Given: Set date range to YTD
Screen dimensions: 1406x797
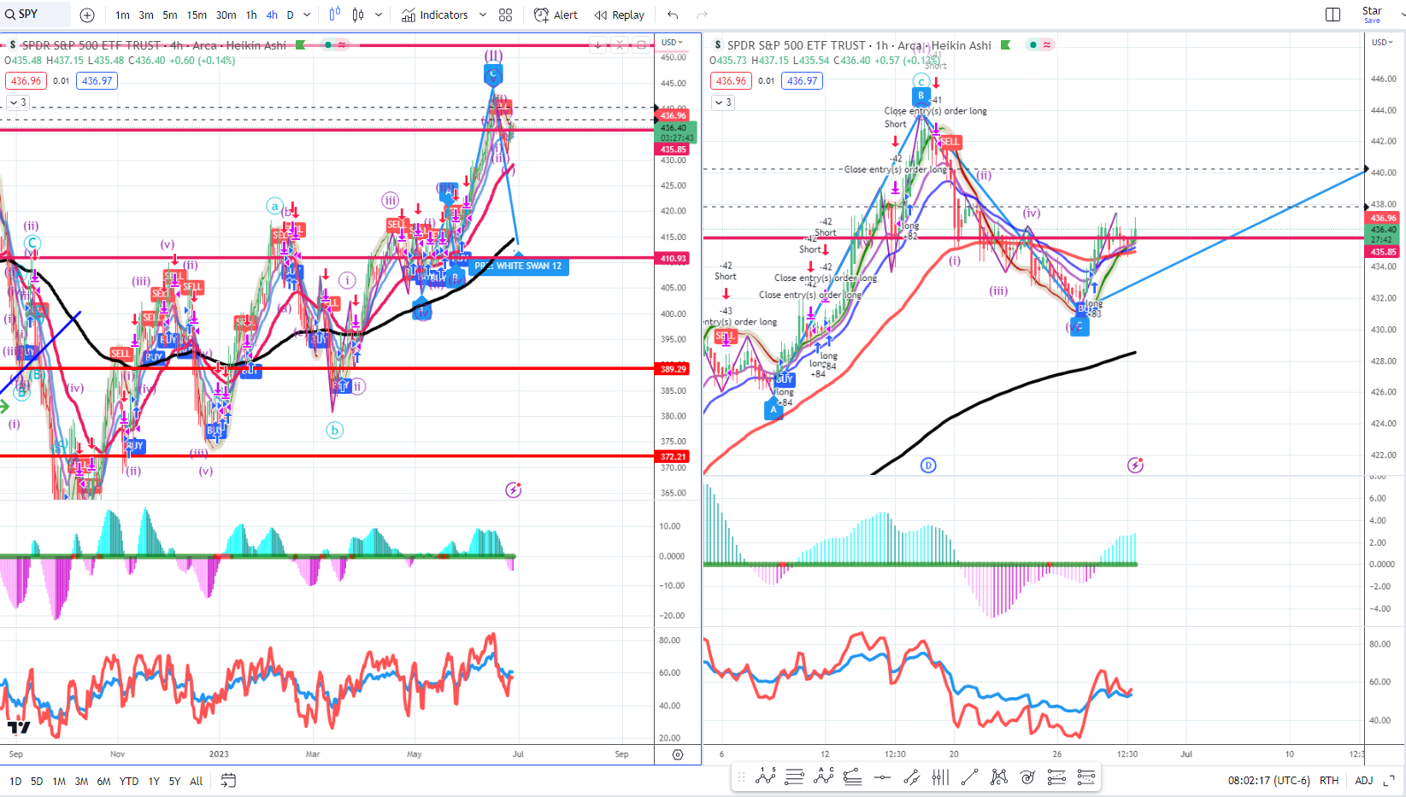Looking at the screenshot, I should point(129,781).
